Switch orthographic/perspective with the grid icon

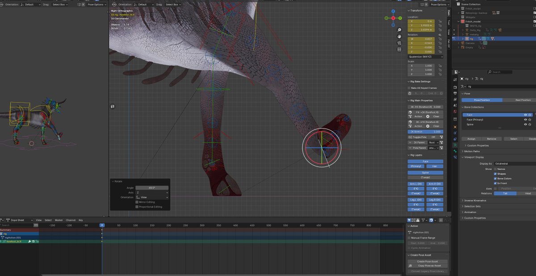coord(399,50)
